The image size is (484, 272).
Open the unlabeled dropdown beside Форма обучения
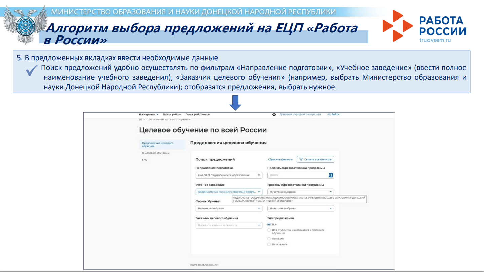point(301,208)
